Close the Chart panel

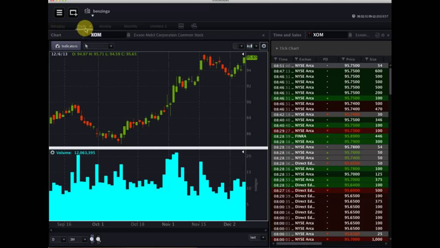[x=263, y=35]
